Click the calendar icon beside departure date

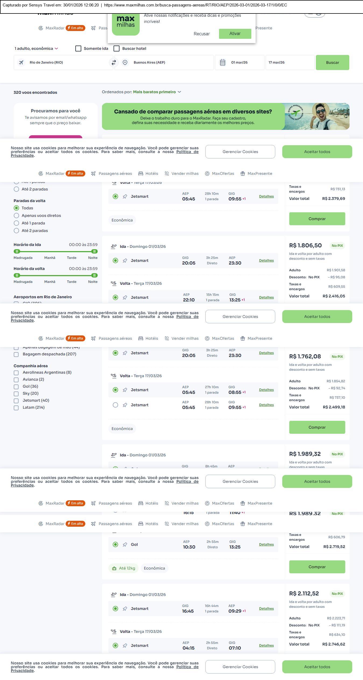(x=223, y=63)
